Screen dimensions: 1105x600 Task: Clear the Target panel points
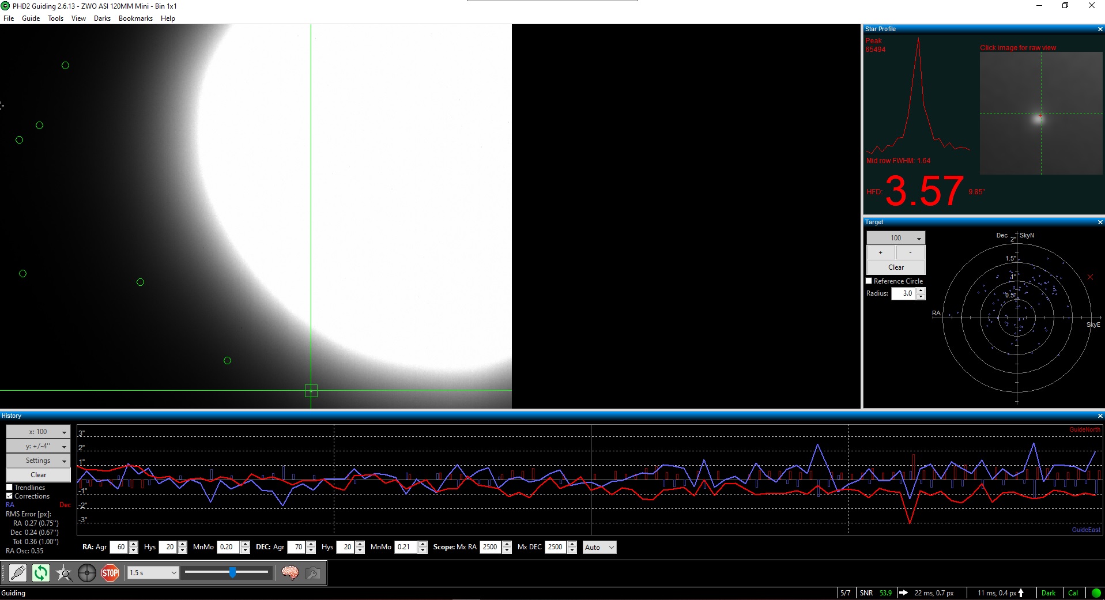[896, 267]
